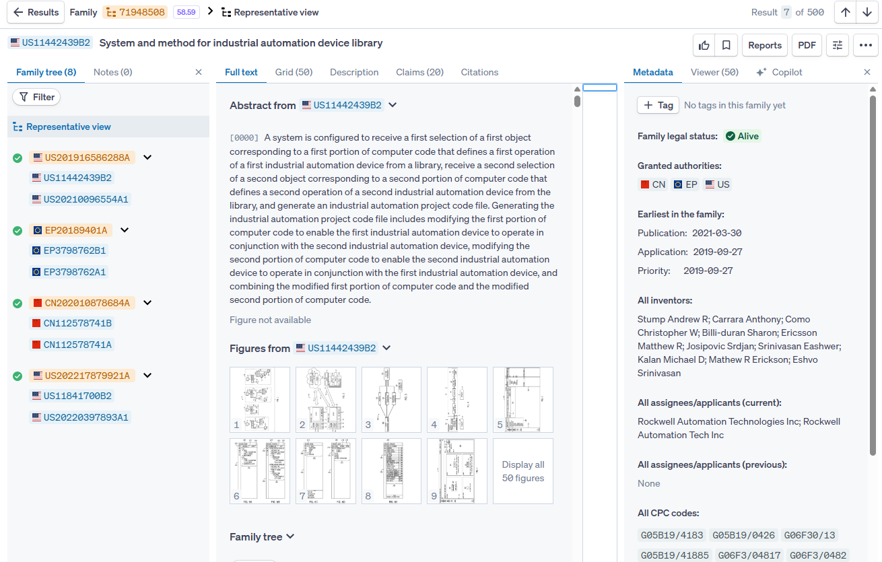Screen dimensions: 882x562
Task: Toggle green check beside US201916586288A
Action: click(x=18, y=157)
